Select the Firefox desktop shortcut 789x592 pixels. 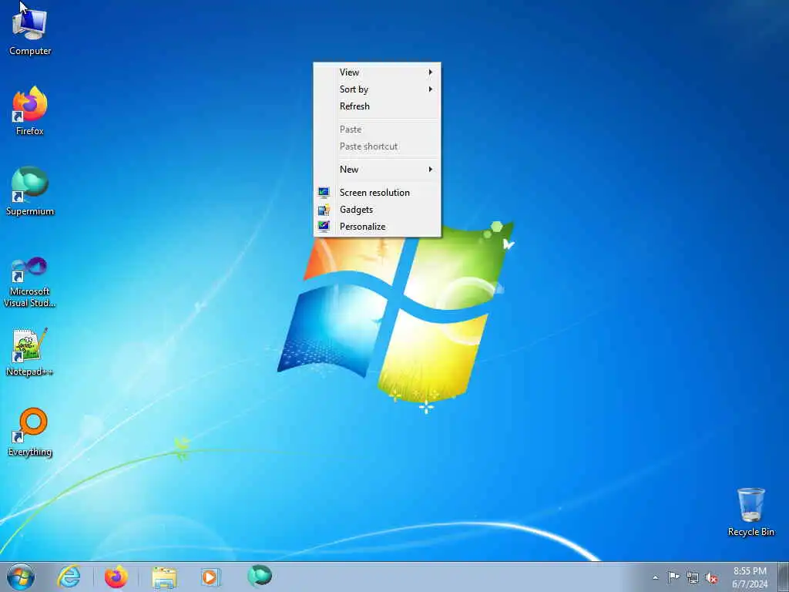30,111
